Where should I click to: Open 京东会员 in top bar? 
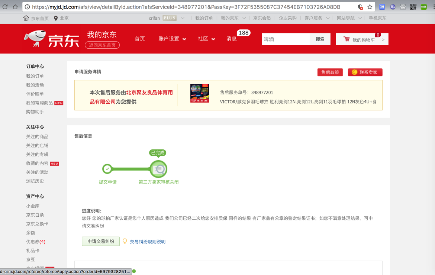(262, 18)
